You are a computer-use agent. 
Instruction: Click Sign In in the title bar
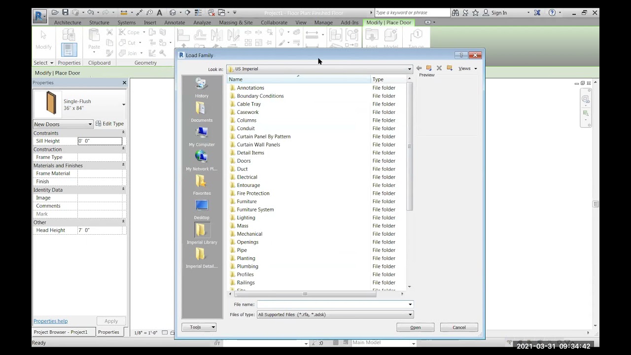point(499,13)
